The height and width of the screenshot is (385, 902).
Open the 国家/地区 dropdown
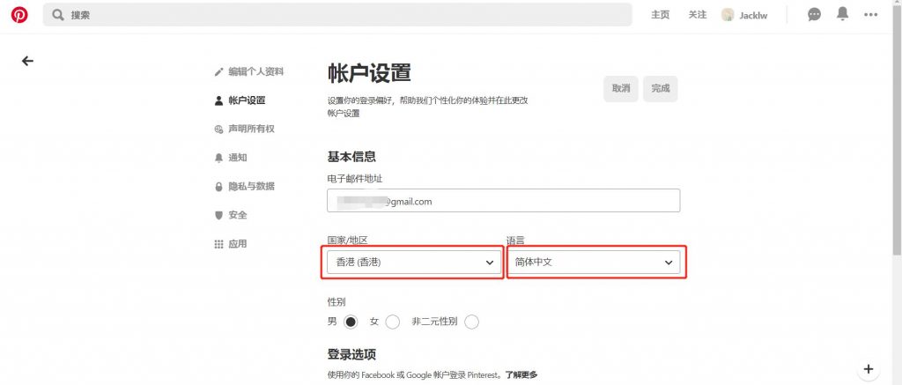tap(411, 263)
